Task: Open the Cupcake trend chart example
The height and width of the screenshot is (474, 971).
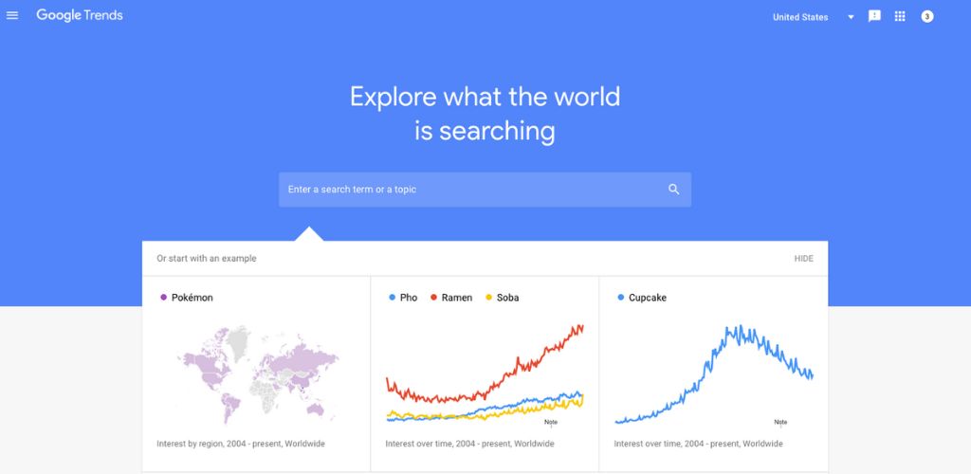Action: click(713, 374)
